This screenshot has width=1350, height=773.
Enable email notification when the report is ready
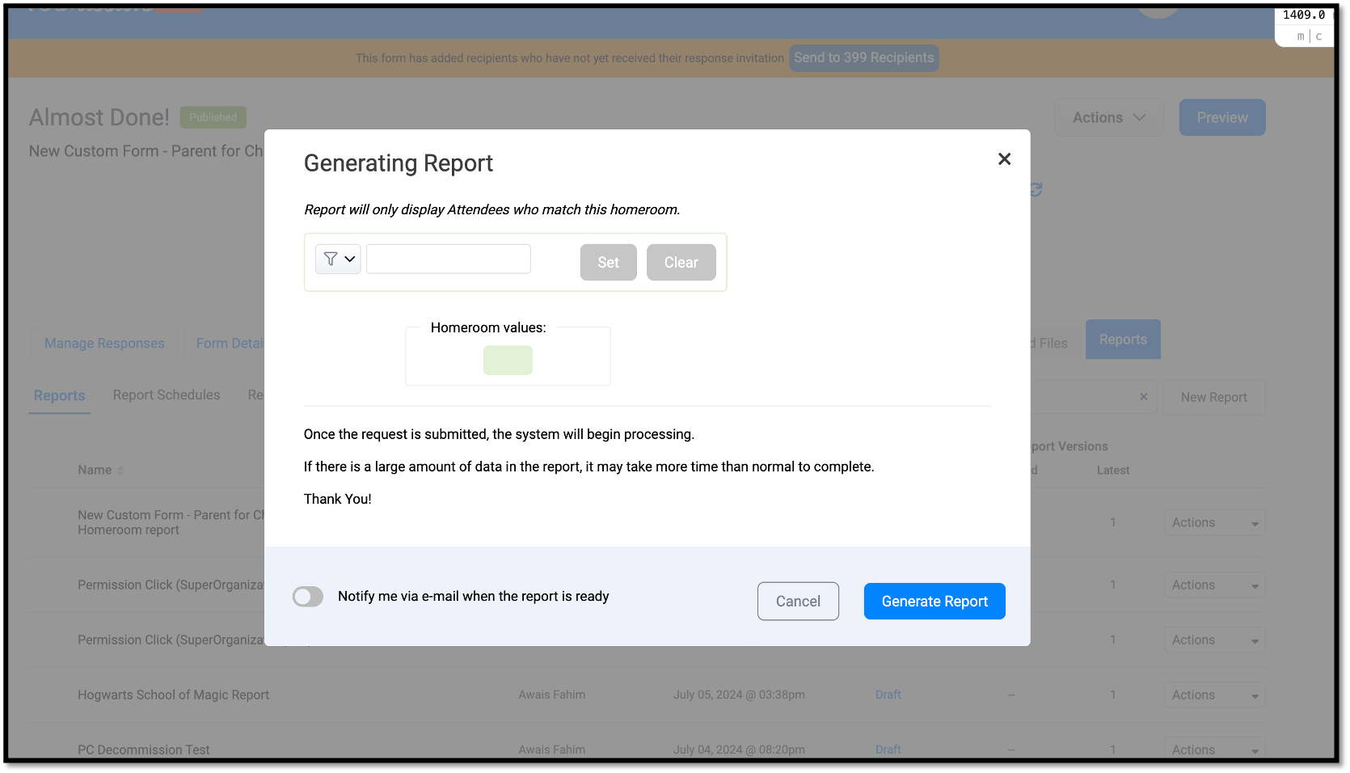click(x=307, y=596)
